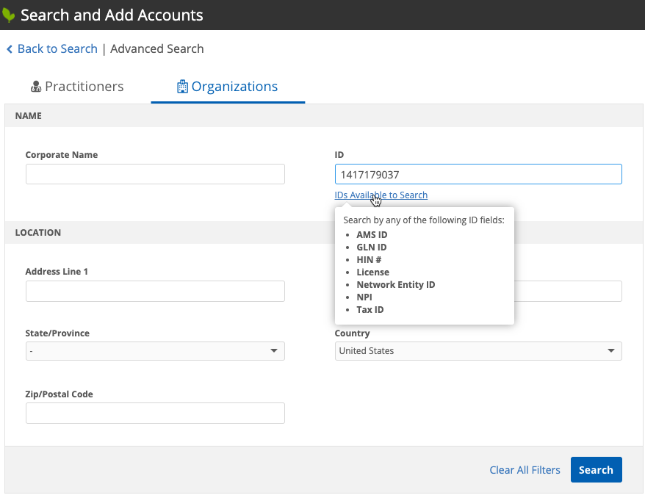Click the Organizations building icon
This screenshot has width=645, height=495.
click(182, 87)
